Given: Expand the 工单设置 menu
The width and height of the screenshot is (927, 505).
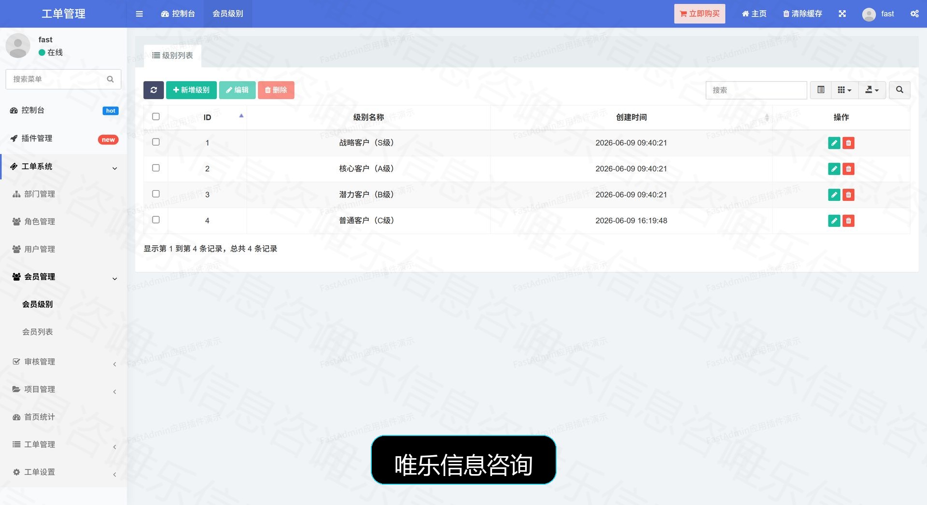Looking at the screenshot, I should [x=63, y=472].
